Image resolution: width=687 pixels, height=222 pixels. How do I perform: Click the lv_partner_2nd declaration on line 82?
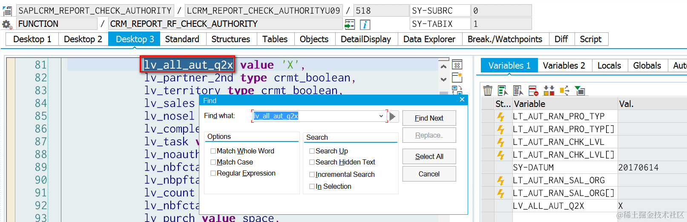click(250, 78)
